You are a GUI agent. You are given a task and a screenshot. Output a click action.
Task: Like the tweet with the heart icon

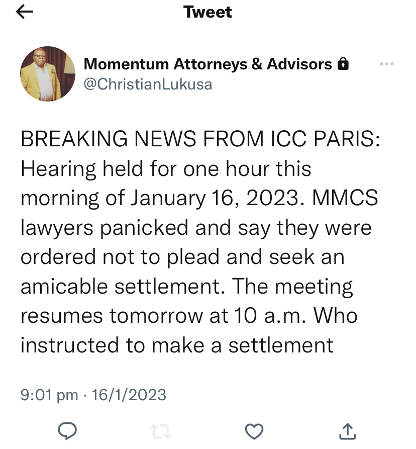254,430
